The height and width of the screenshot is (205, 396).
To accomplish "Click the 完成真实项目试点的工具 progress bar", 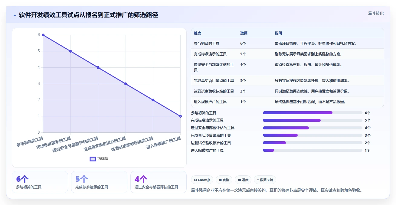I will [x=313, y=135].
